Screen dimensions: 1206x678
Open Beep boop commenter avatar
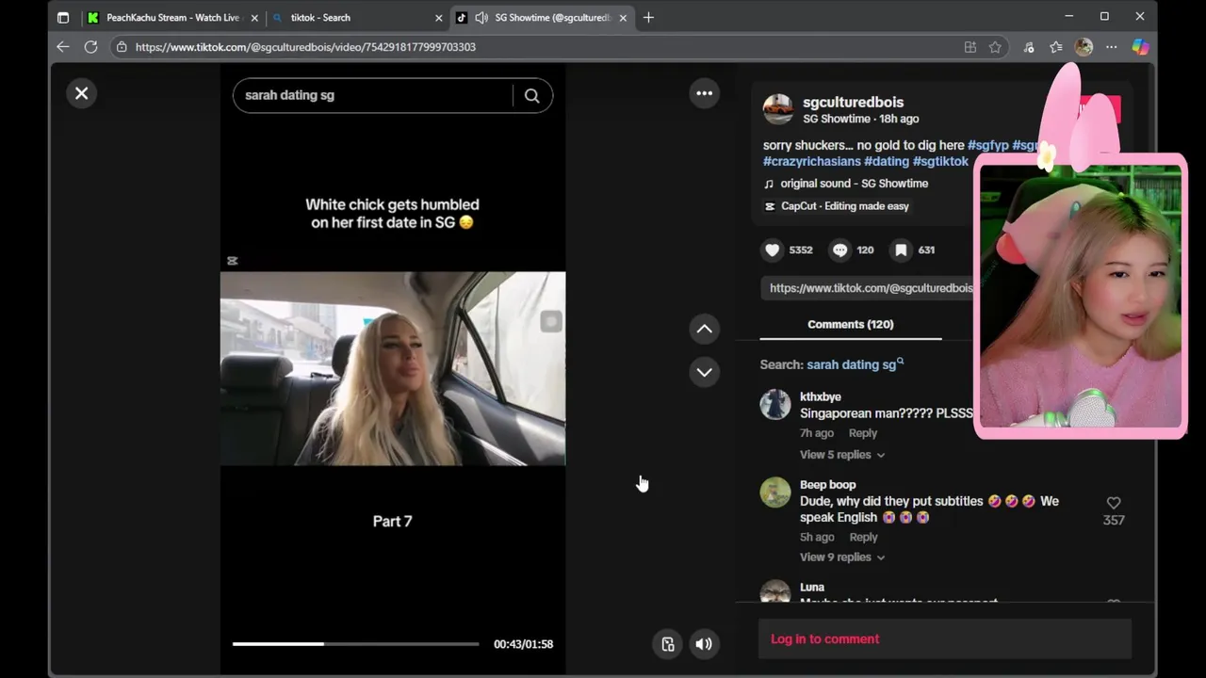pos(775,492)
